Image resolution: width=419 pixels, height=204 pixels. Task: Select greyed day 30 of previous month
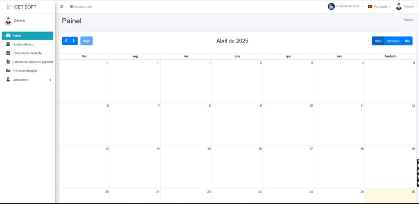84,81
